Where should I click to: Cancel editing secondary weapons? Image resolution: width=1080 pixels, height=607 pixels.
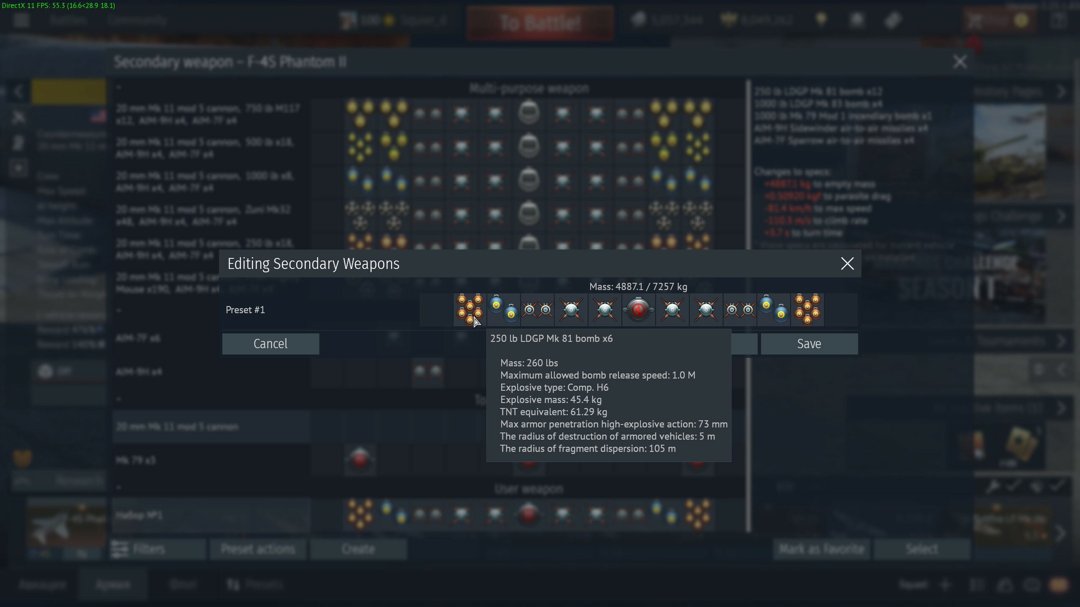[x=270, y=344]
